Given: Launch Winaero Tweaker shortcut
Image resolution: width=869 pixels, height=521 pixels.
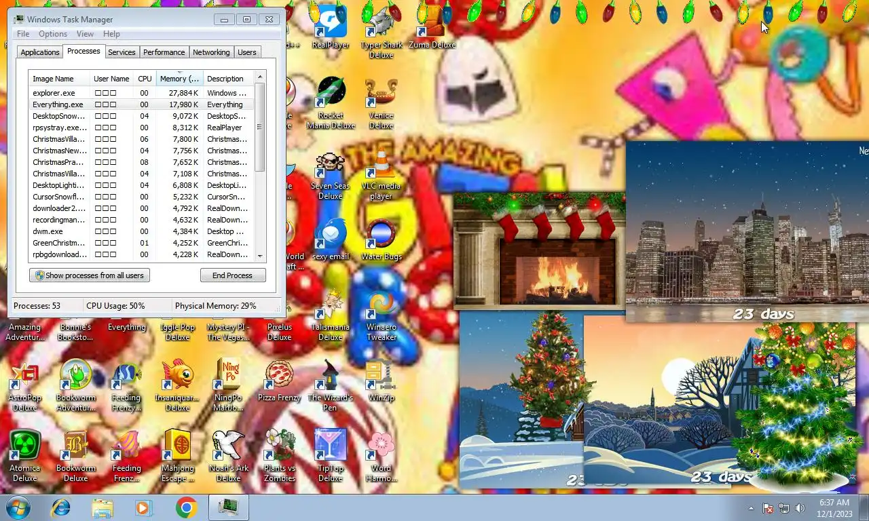Looking at the screenshot, I should [381, 315].
